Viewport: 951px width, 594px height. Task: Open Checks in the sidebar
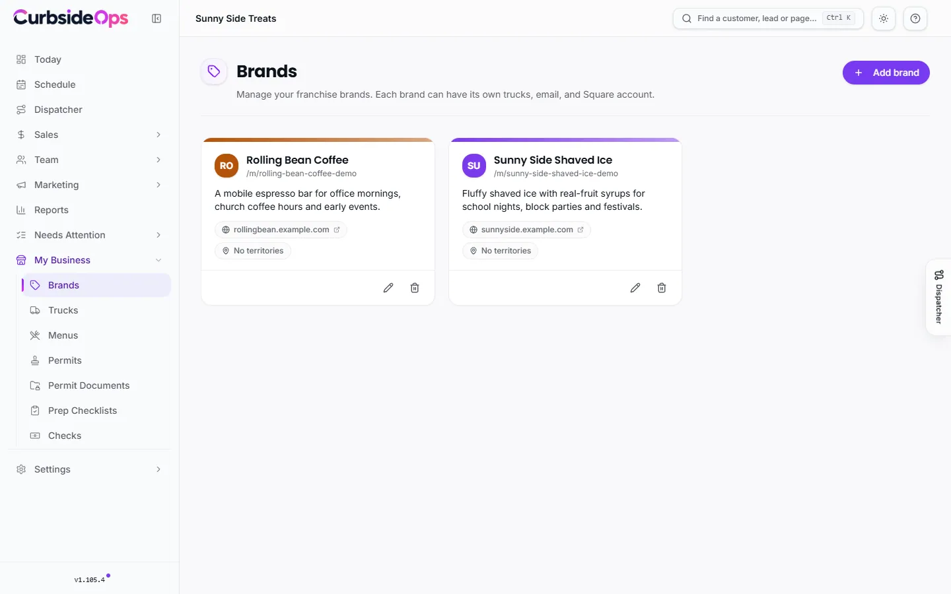(x=96, y=436)
